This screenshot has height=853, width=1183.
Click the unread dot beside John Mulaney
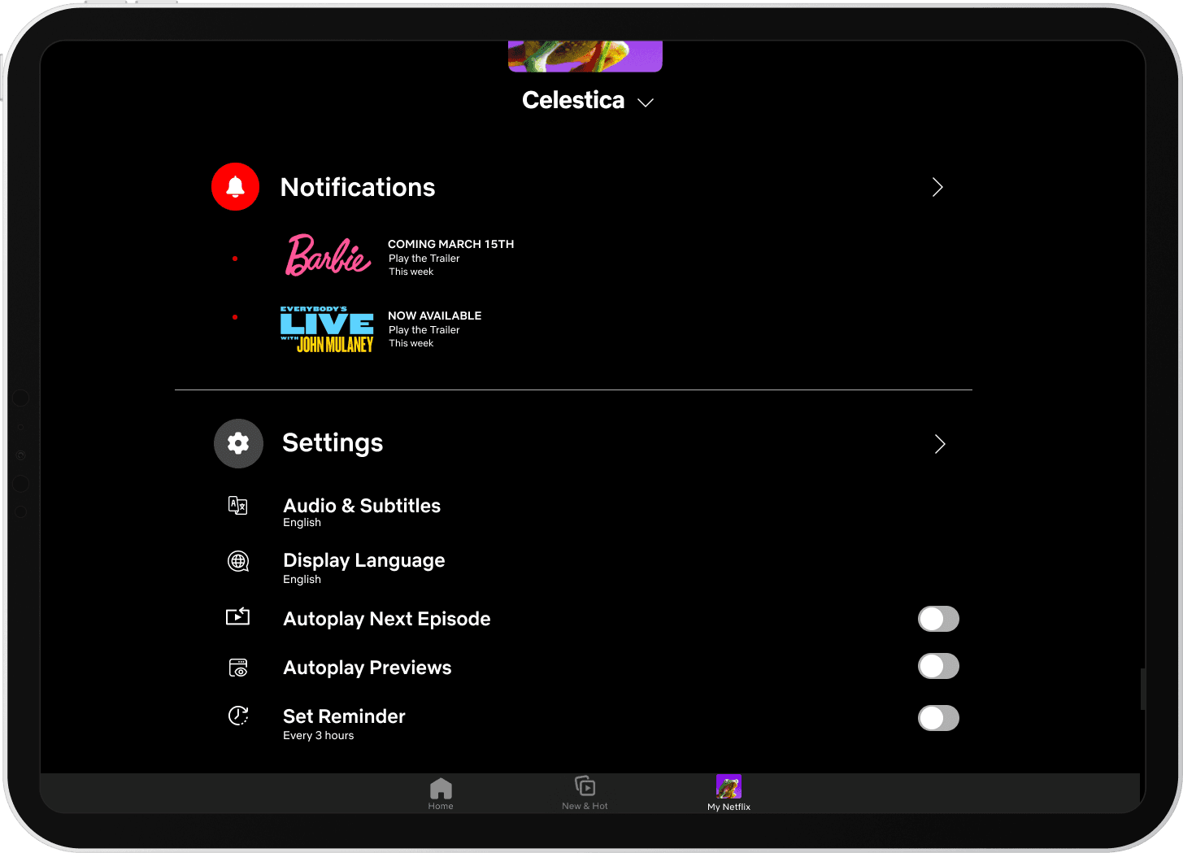pos(235,317)
